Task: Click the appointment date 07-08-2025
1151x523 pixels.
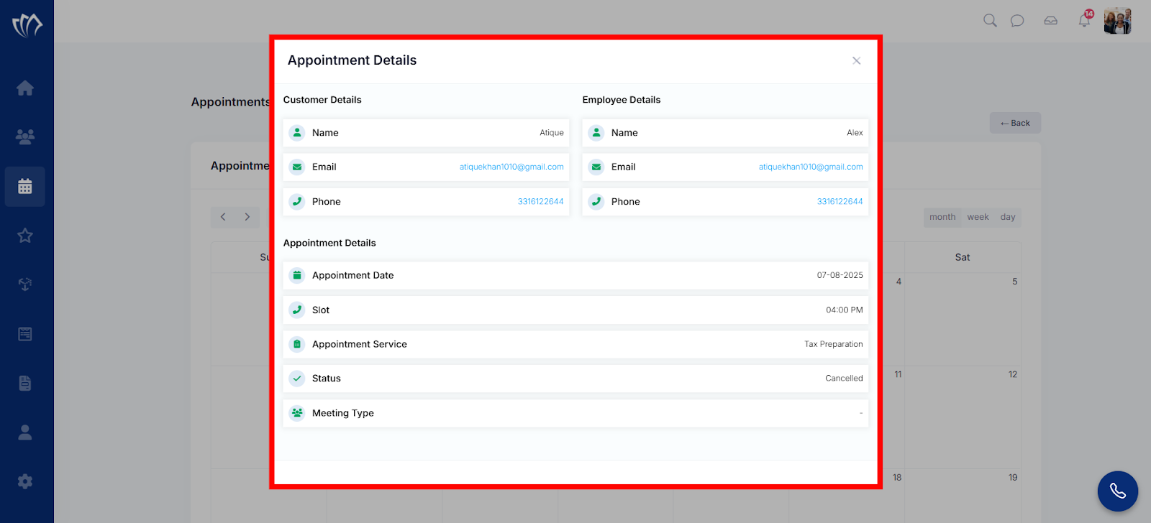Action: coord(840,275)
